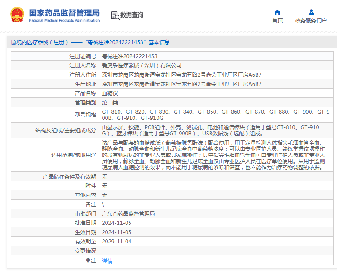
Task: Click the 备注 label
Action: point(91,205)
